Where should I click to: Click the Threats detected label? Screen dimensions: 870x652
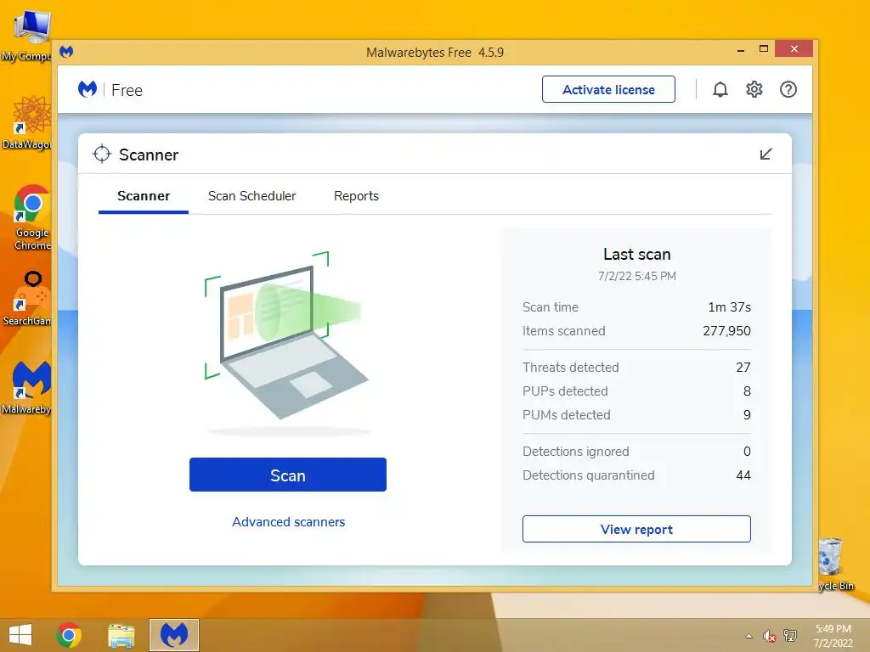click(x=570, y=367)
